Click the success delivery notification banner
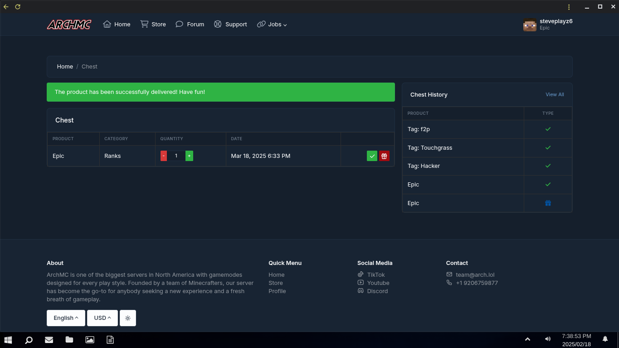This screenshot has height=348, width=619. pos(221,92)
